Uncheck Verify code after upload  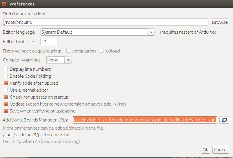pos(6,83)
